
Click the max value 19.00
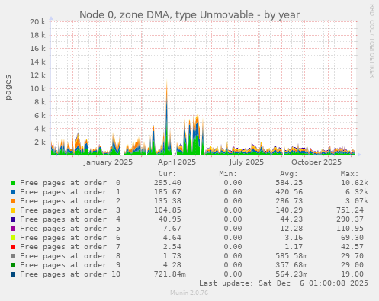click(x=352, y=274)
